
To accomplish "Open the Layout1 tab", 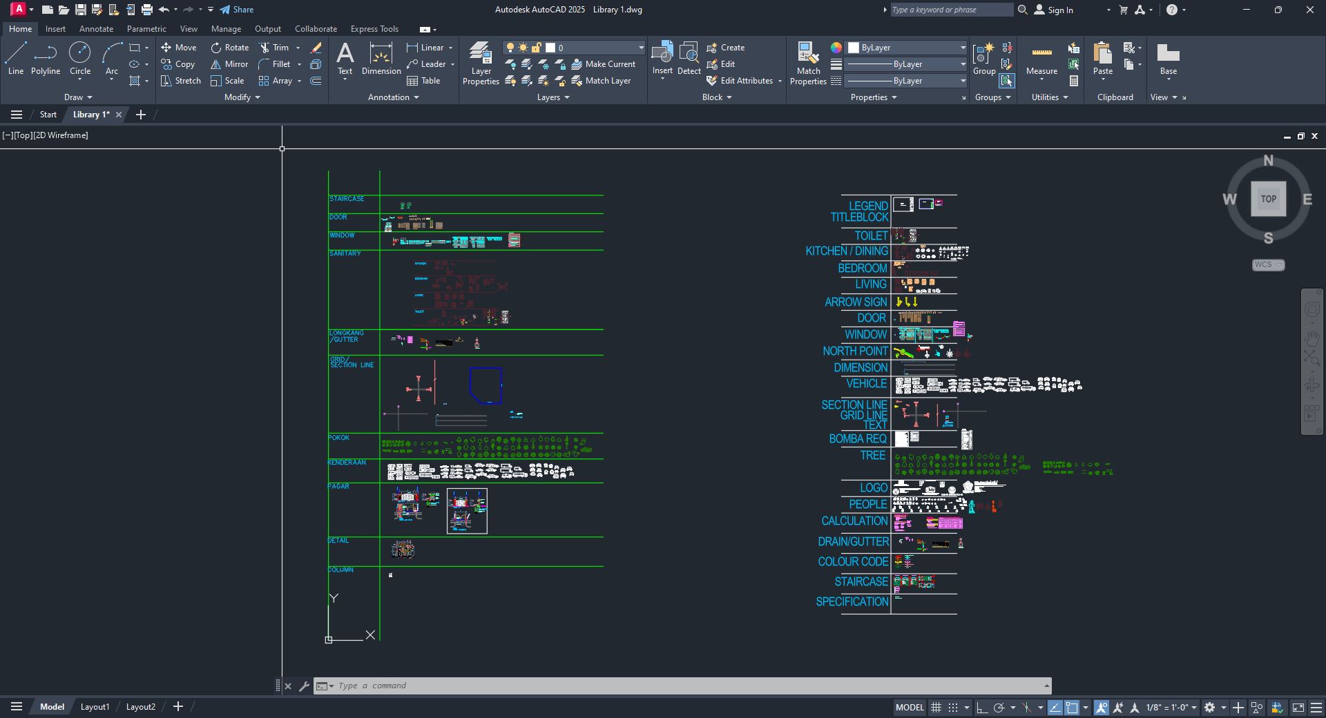I will tap(95, 706).
